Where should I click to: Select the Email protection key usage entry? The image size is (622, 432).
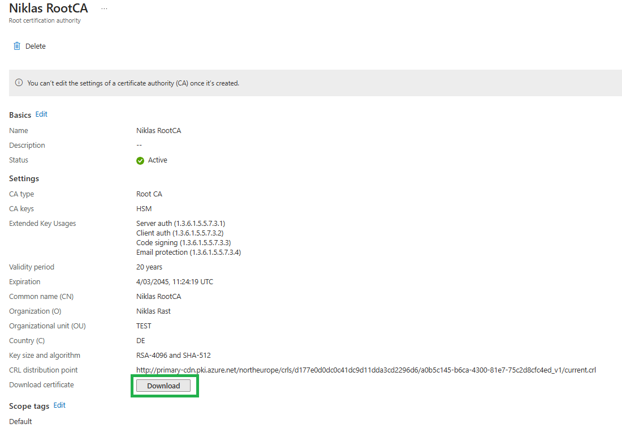188,253
